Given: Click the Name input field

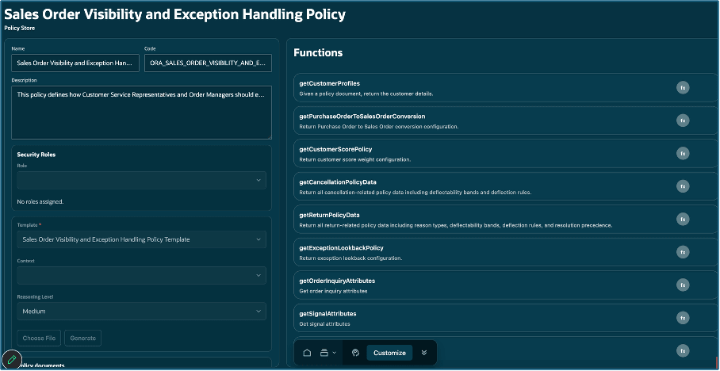Looking at the screenshot, I should click(x=75, y=63).
